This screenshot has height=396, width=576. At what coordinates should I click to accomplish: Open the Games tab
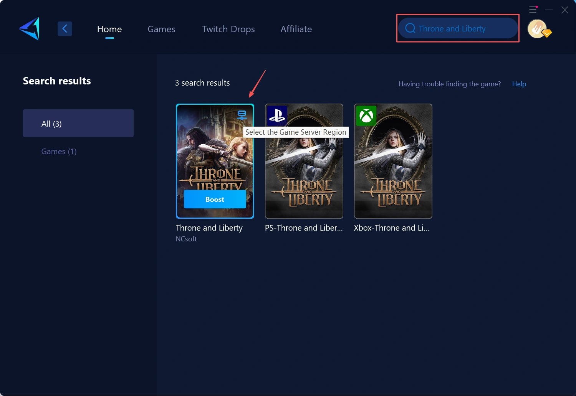click(x=161, y=29)
